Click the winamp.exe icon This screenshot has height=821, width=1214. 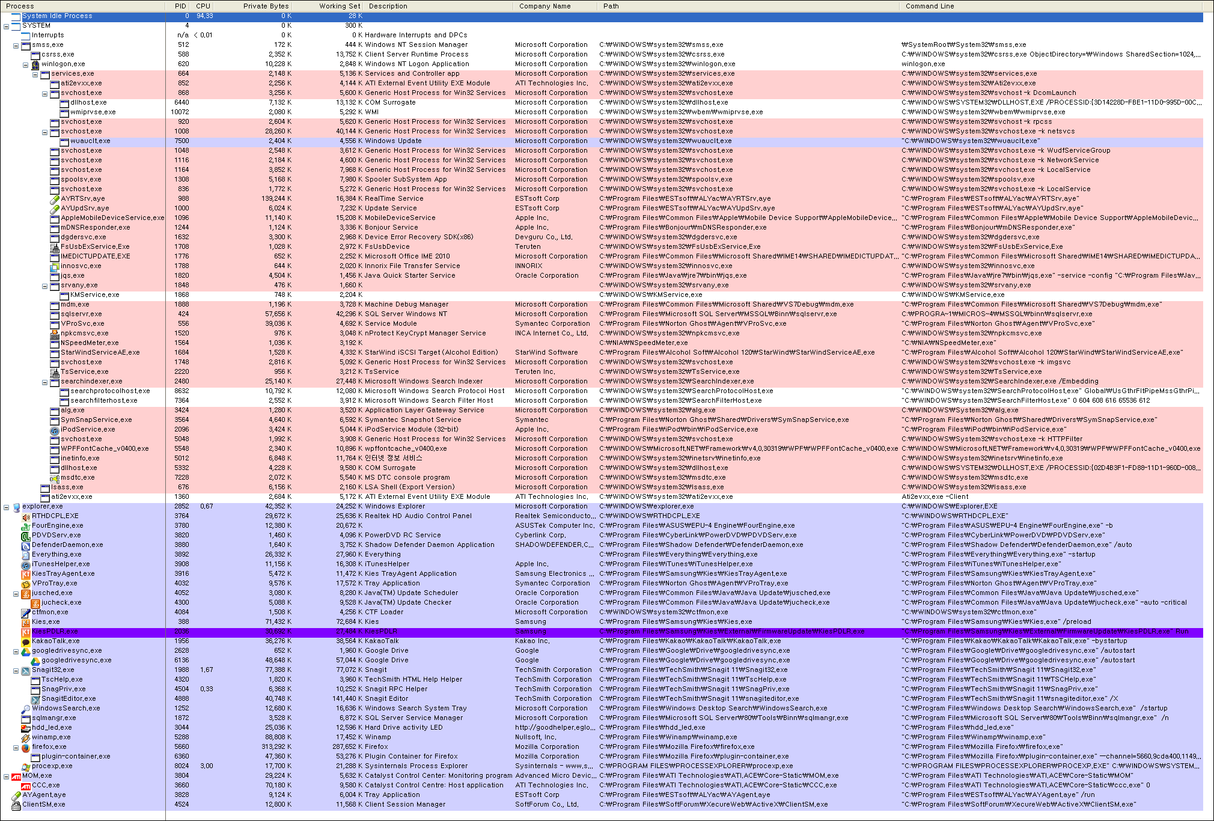pyautogui.click(x=26, y=737)
